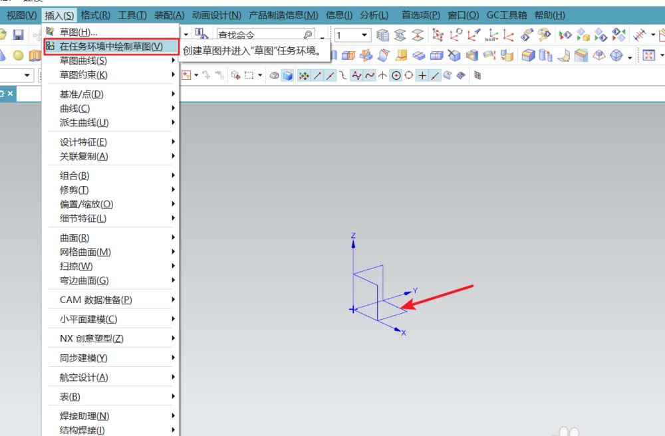Click the icon beside 草图(H) menu entry
This screenshot has height=436, width=665.
pyautogui.click(x=50, y=32)
